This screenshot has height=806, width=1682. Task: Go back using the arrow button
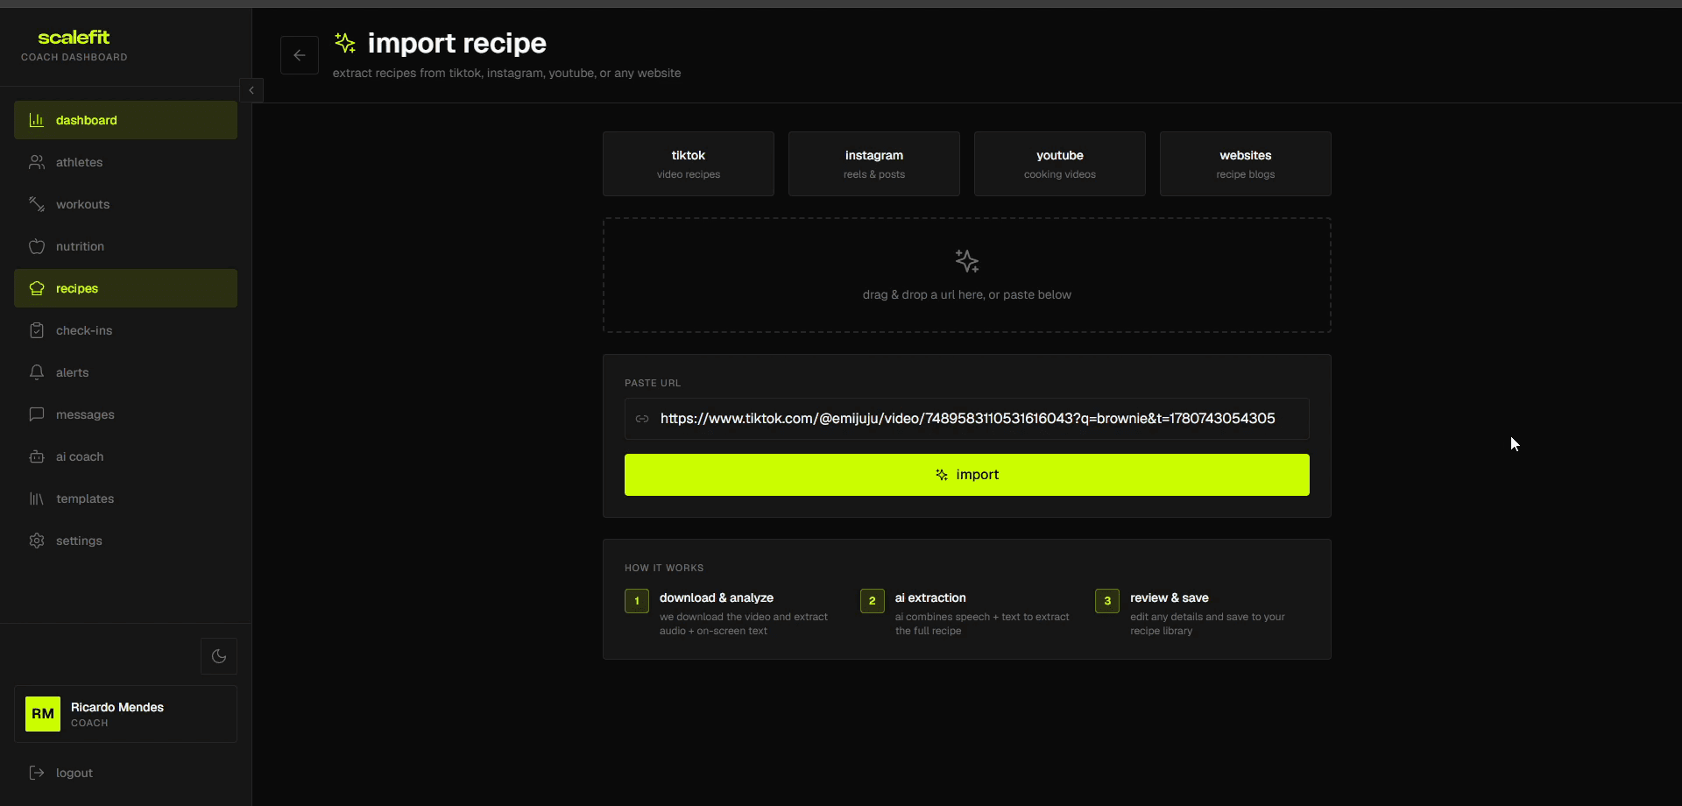pyautogui.click(x=300, y=55)
